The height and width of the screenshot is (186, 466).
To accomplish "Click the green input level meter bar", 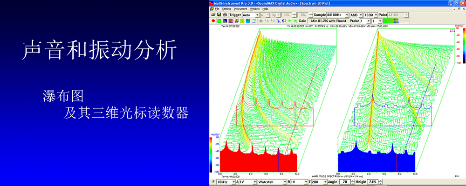I will pyautogui.click(x=396, y=21).
